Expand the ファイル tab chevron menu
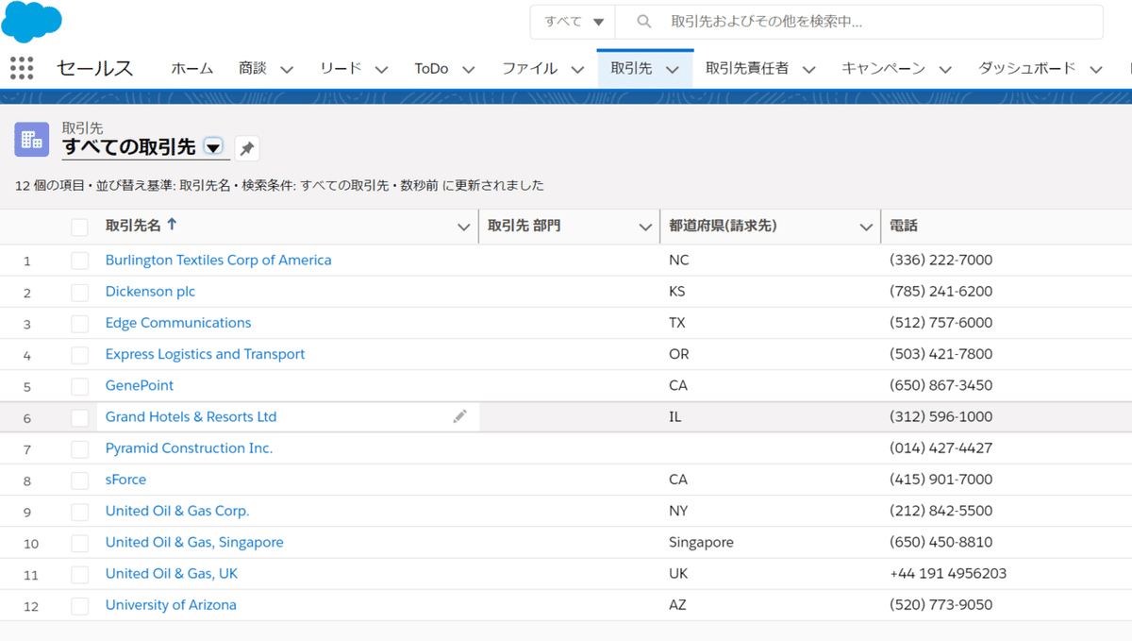 pos(577,69)
